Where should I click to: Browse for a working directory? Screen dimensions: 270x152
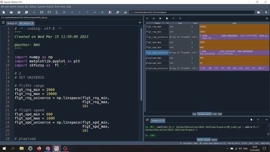(259, 12)
